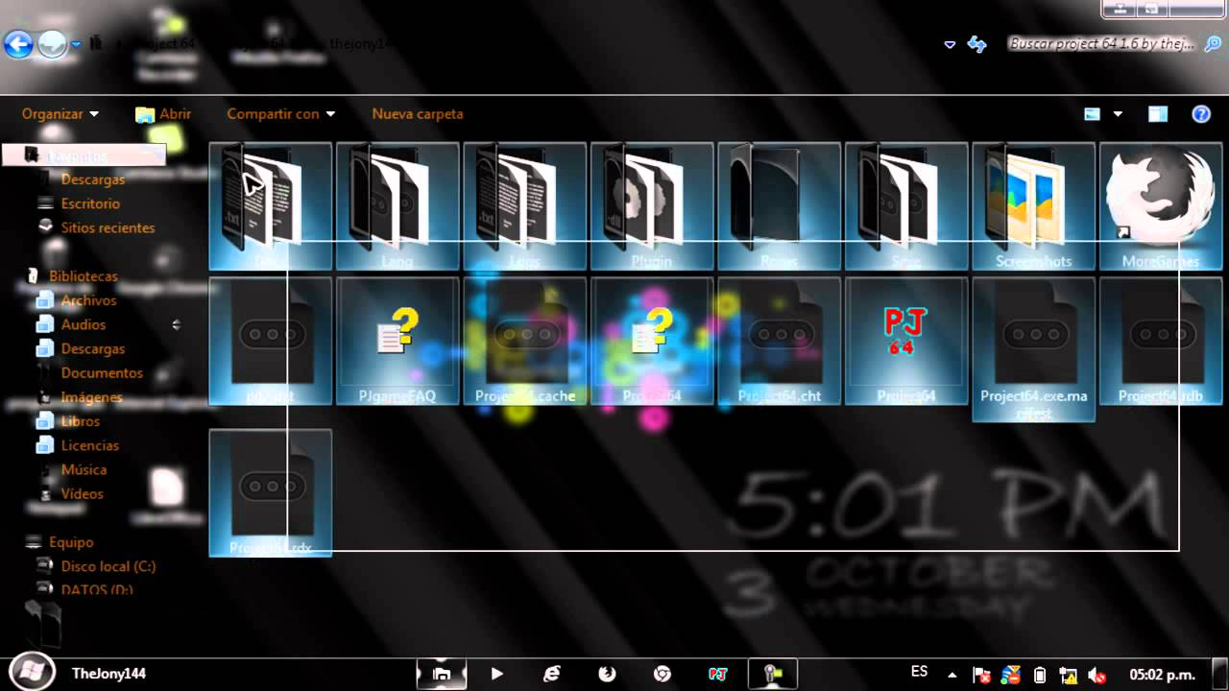
Task: Expand the address bar history dropdown
Action: 950,44
